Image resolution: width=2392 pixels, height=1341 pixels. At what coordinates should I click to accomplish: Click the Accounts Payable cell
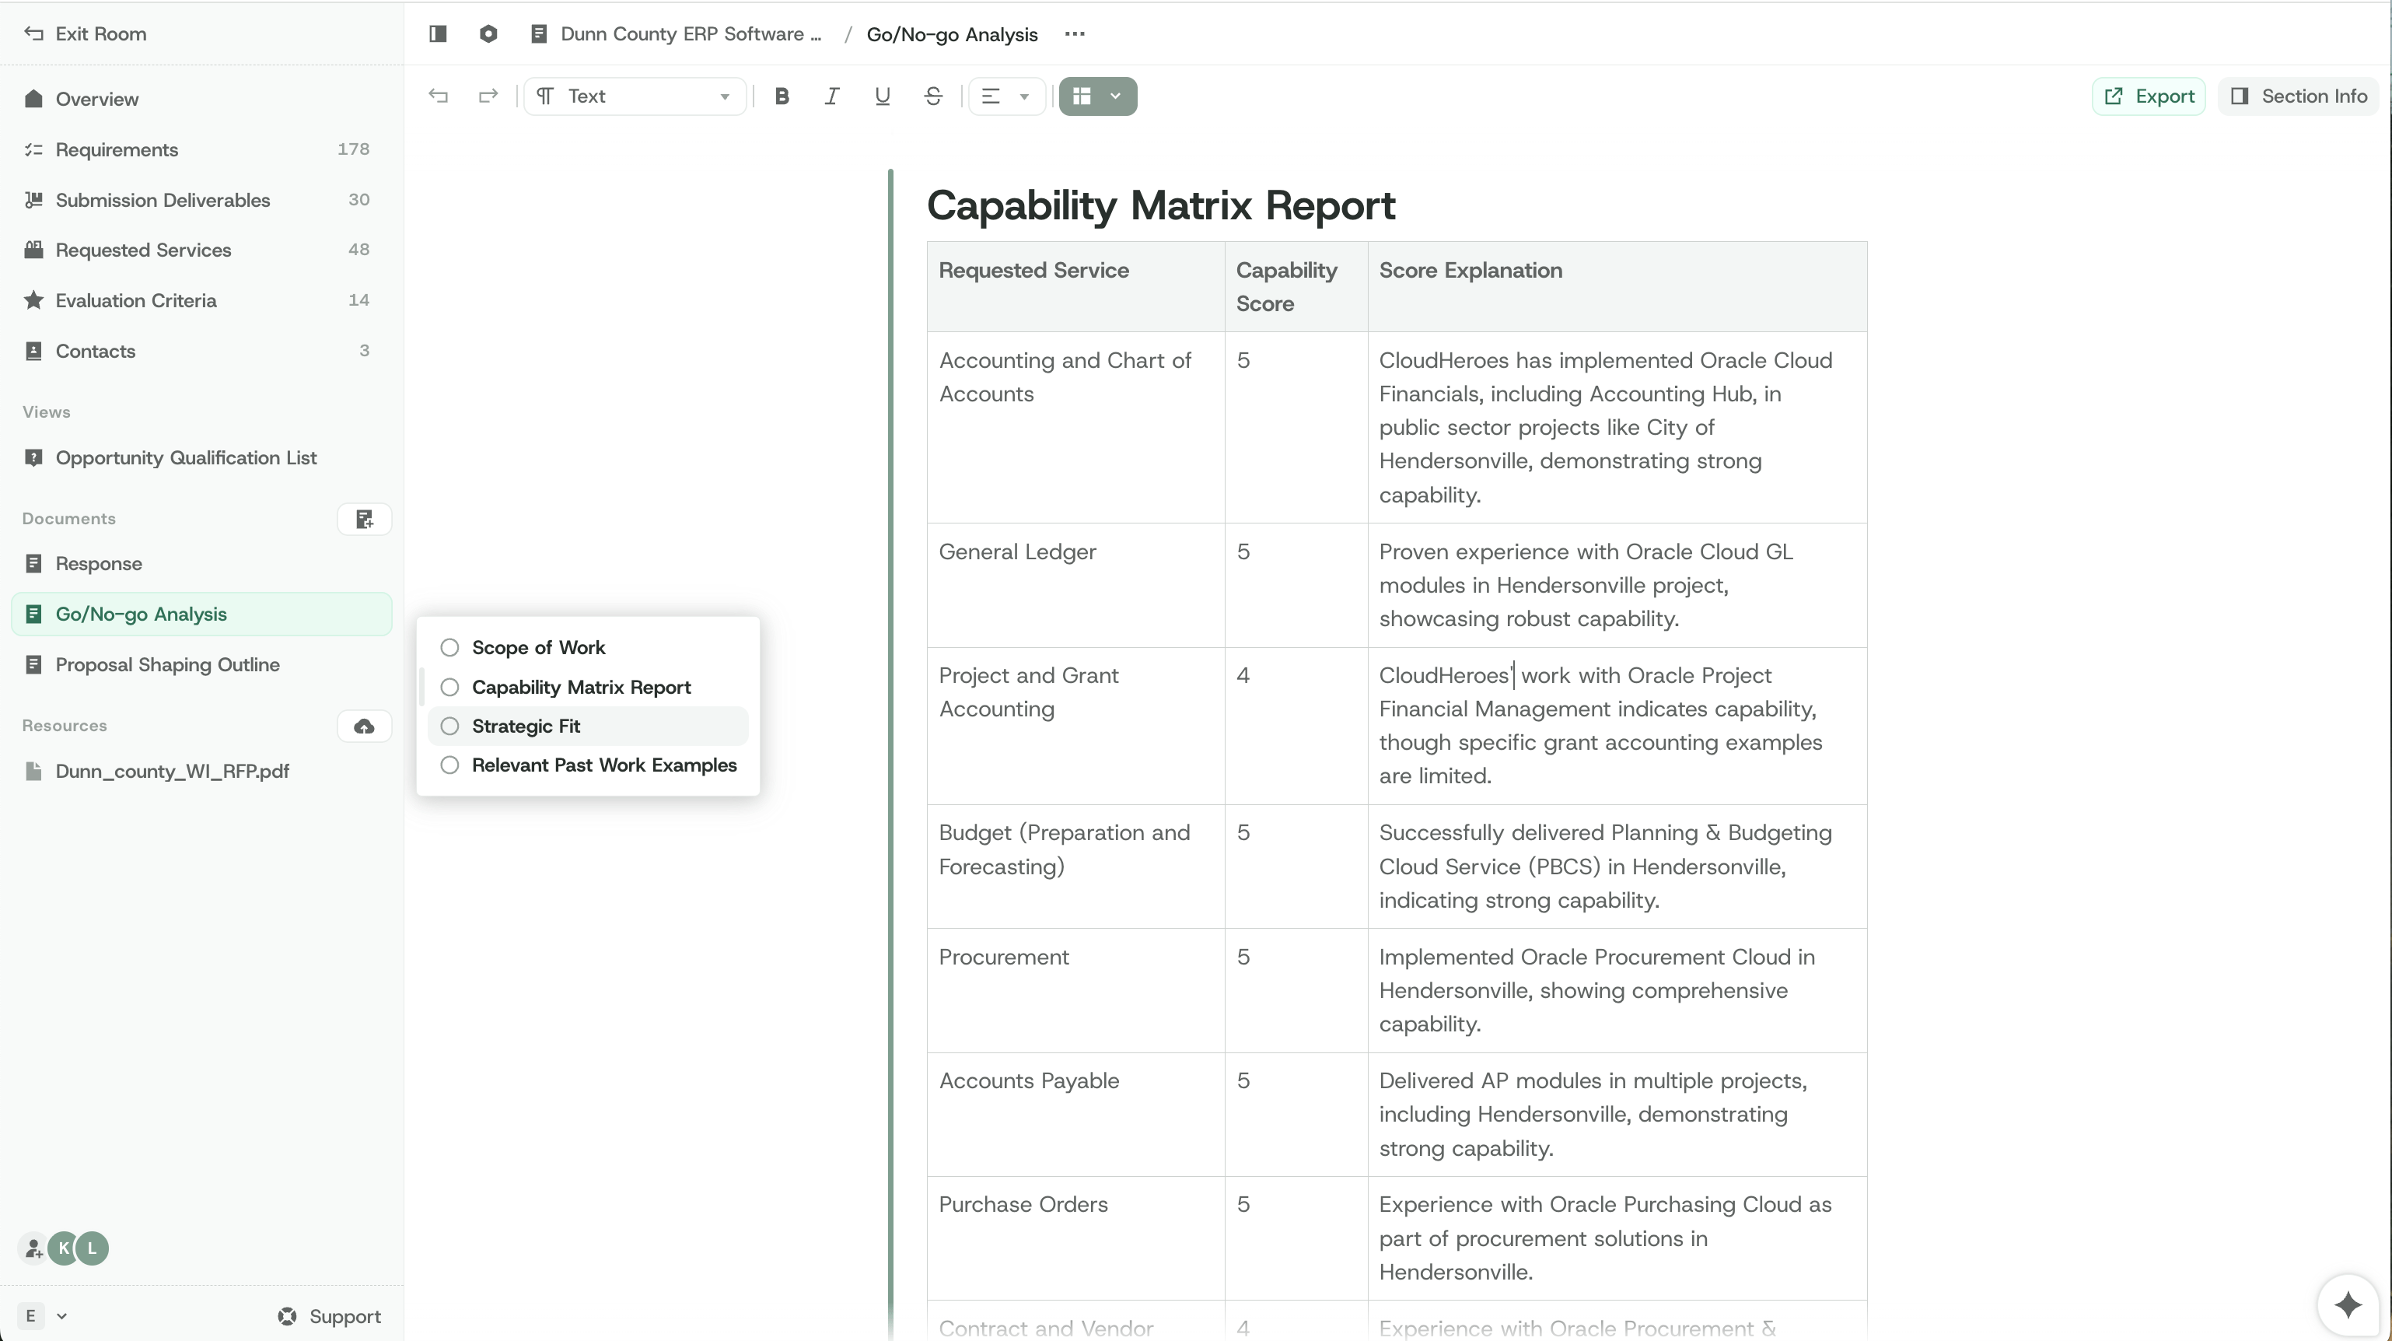(1076, 1115)
